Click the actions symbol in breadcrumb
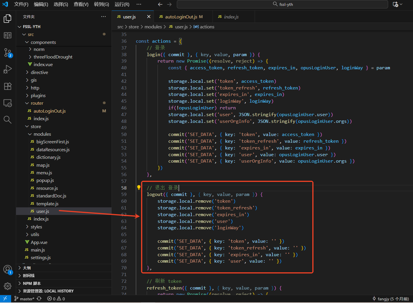413x303 pixels. 204,27
